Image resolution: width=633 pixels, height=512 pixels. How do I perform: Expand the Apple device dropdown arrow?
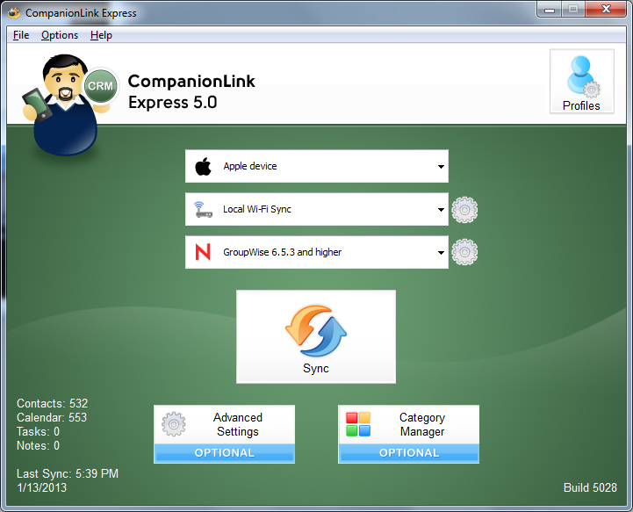coord(440,166)
